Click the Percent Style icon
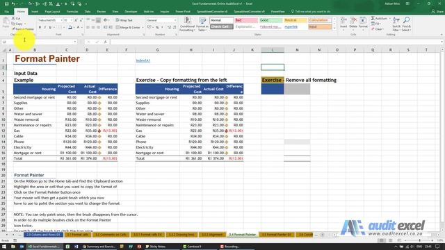Image resolution: width=445 pixels, height=250 pixels. click(157, 28)
